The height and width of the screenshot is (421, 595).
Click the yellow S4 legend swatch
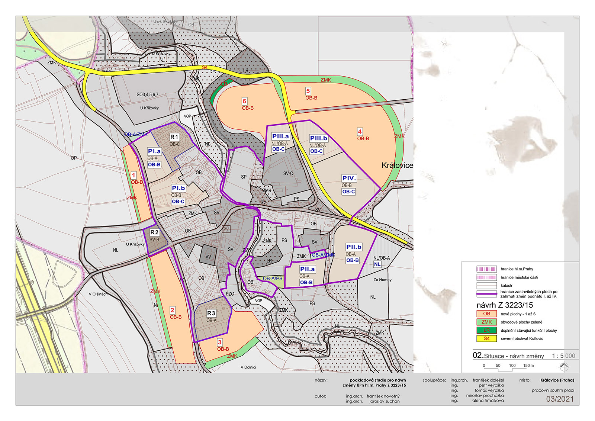pos(487,338)
